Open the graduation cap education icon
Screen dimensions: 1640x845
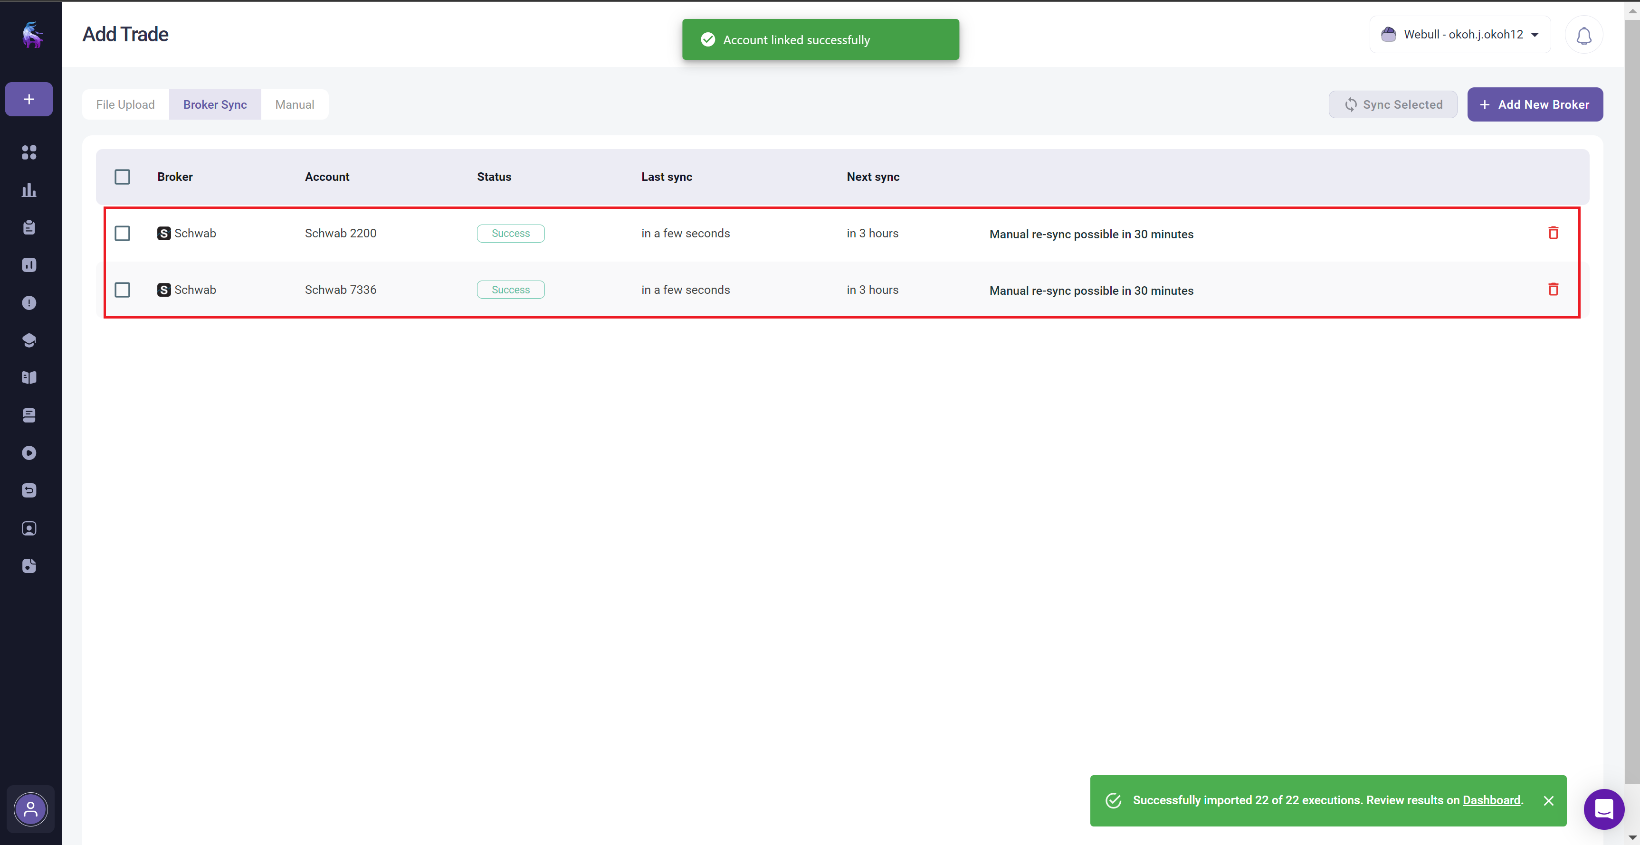(29, 340)
